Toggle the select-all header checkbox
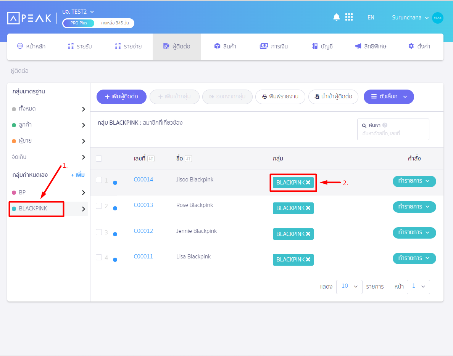 (x=99, y=159)
